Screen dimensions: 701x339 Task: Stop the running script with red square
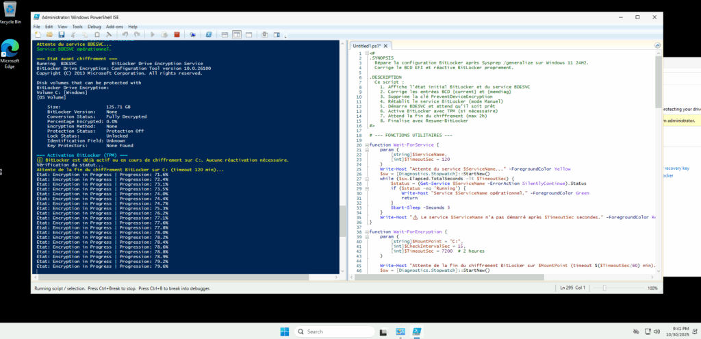177,34
